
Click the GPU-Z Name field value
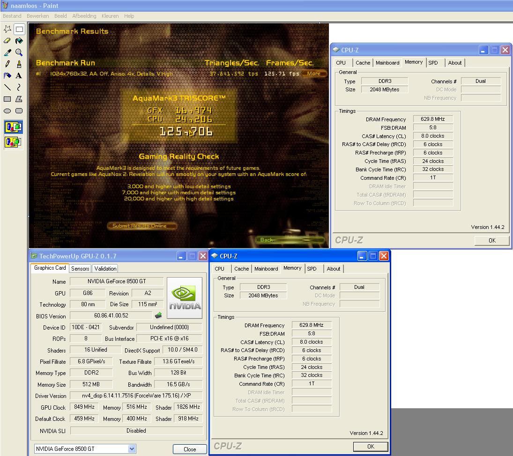[x=117, y=281]
